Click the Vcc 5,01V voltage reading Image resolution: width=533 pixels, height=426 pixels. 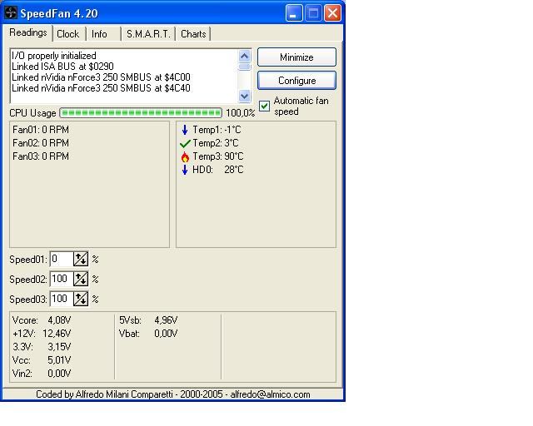[x=42, y=359]
